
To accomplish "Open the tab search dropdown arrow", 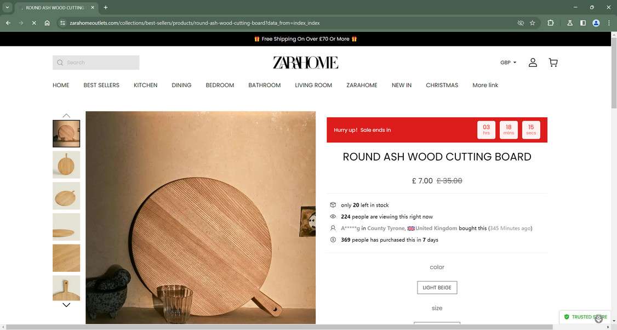I will click(7, 8).
